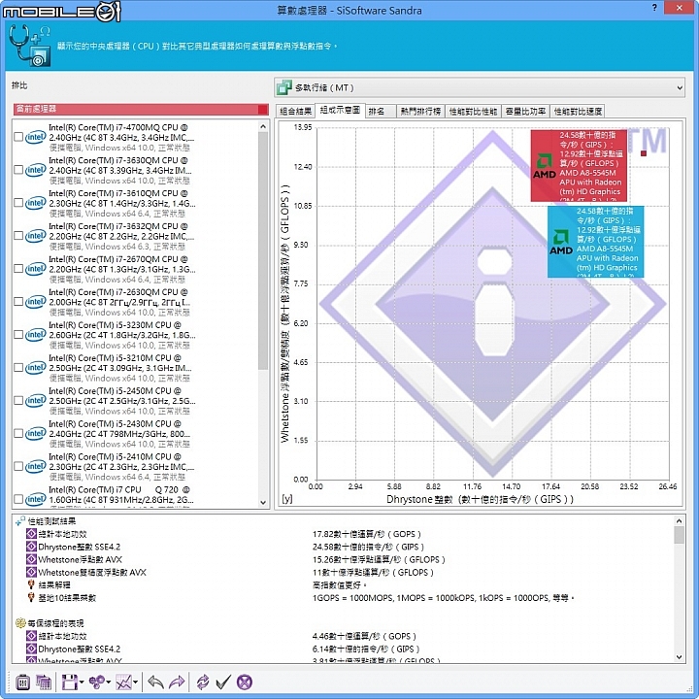The height and width of the screenshot is (699, 699).
Task: Switch to the 性能對比速度 tab
Action: tap(578, 112)
